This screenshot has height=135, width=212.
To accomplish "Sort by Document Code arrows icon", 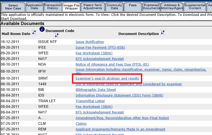I will coord(57,35).
